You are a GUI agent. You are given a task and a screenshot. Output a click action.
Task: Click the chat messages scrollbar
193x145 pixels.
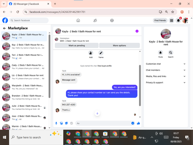[x=140, y=85]
